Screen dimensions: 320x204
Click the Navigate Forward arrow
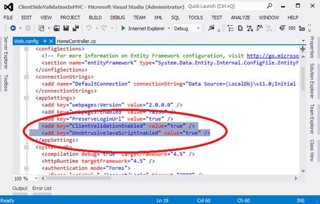pyautogui.click(x=28, y=28)
